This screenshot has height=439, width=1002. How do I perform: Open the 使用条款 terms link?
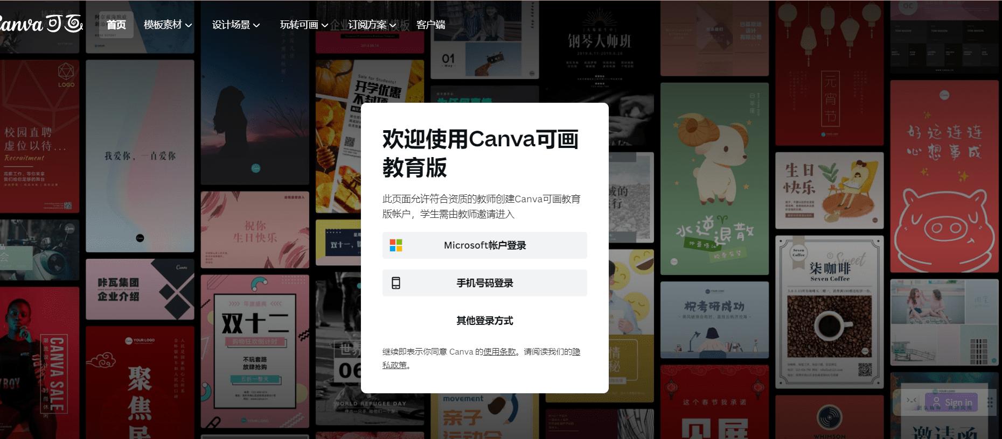(499, 352)
